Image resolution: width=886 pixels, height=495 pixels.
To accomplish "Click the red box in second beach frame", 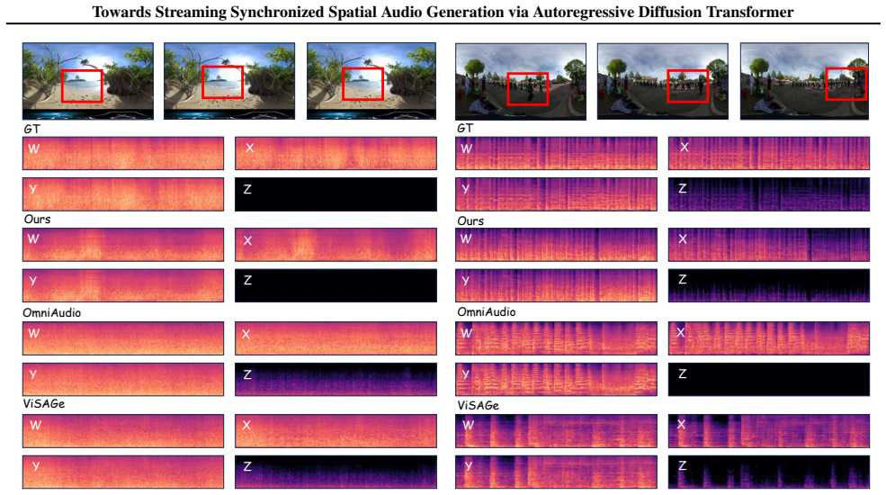I will [x=223, y=83].
